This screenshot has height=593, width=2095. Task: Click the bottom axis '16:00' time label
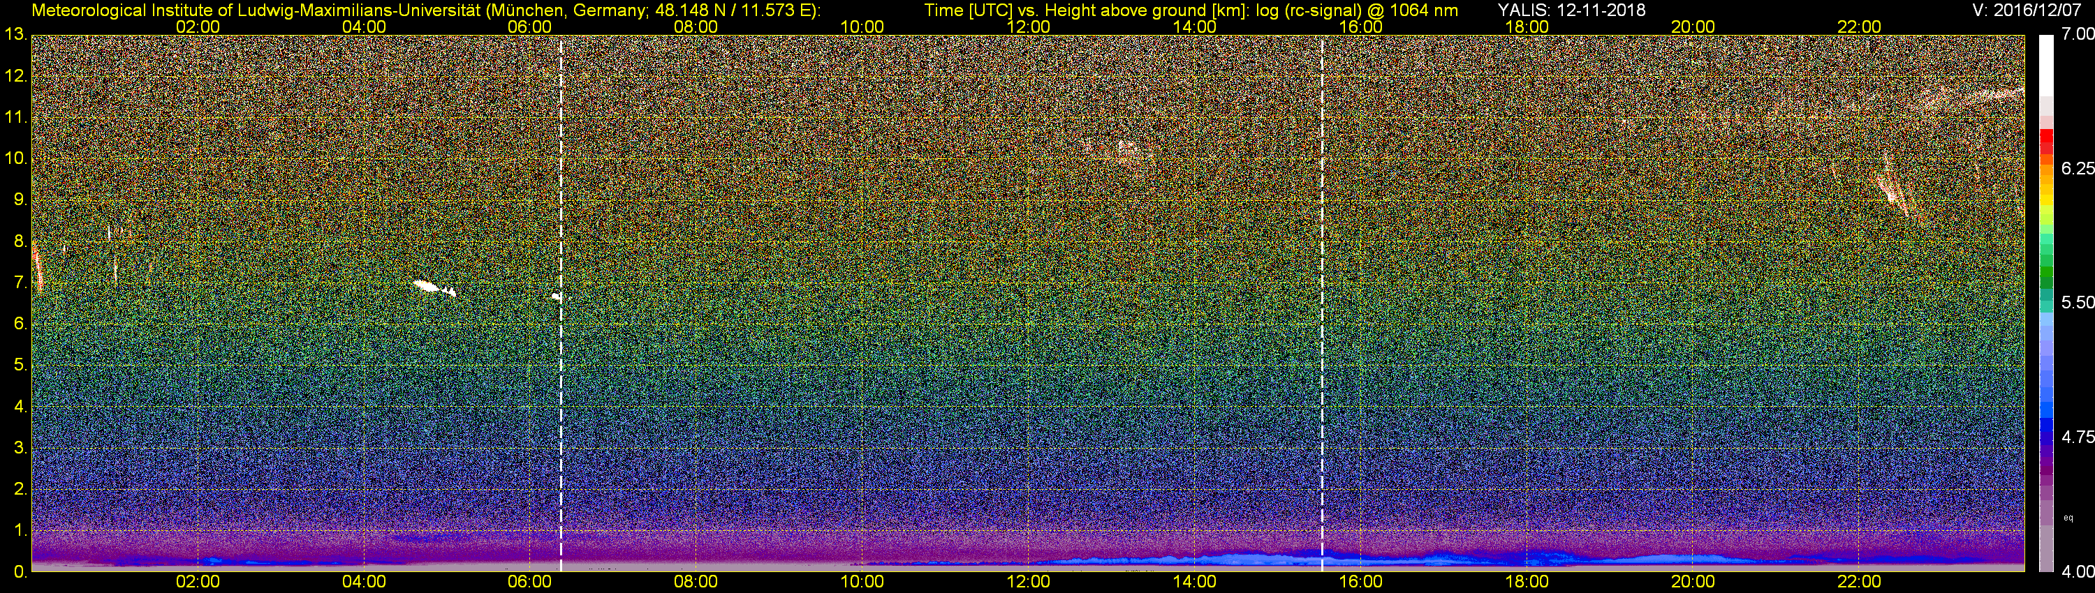1360,582
